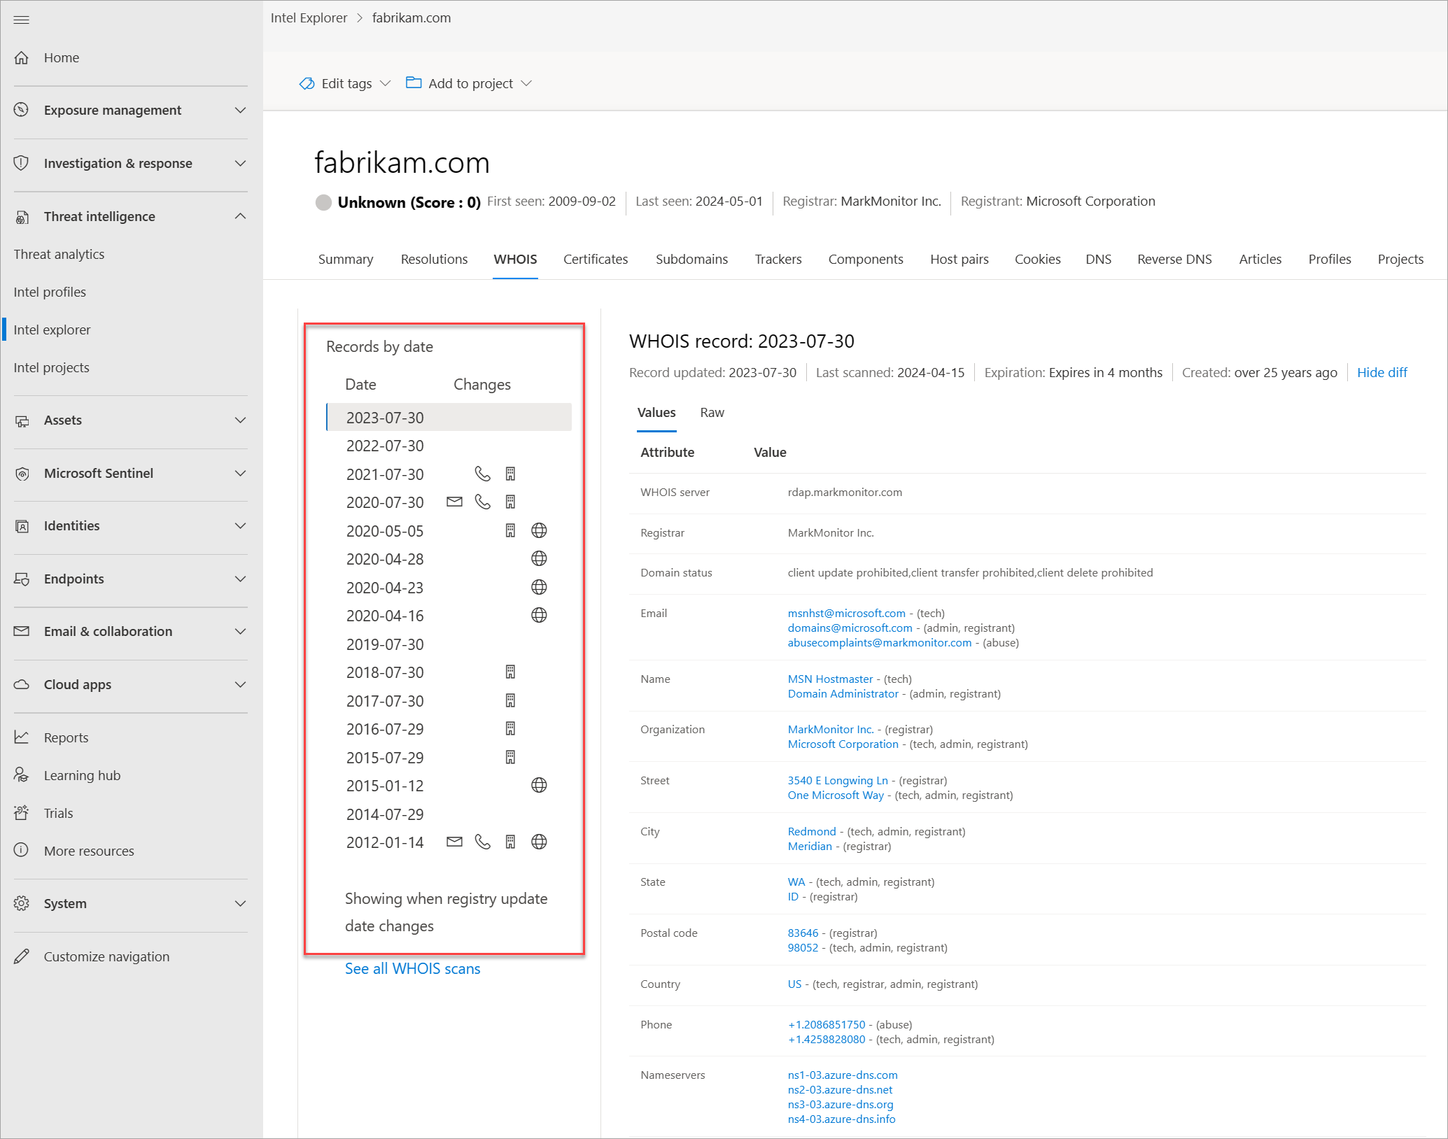Click the Redmond city link
The height and width of the screenshot is (1139, 1448).
tap(811, 831)
